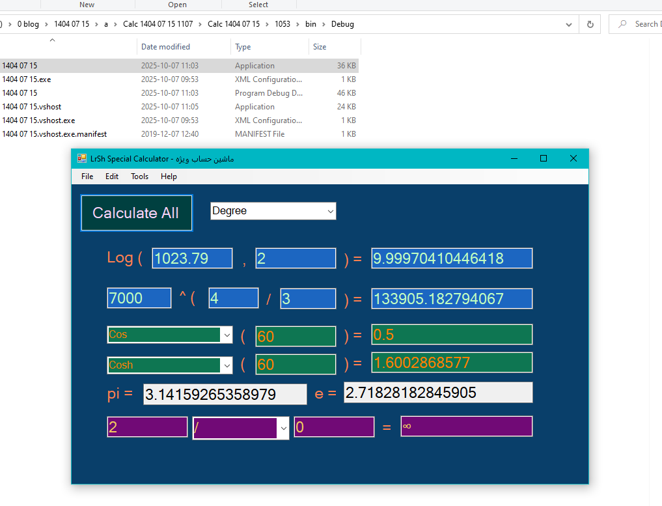
Task: Click the Cos angle input showing 60
Action: (296, 336)
